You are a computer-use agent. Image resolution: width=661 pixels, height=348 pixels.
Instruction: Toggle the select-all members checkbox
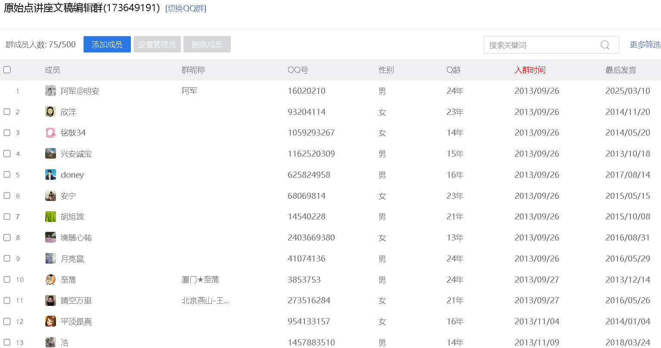pyautogui.click(x=7, y=70)
